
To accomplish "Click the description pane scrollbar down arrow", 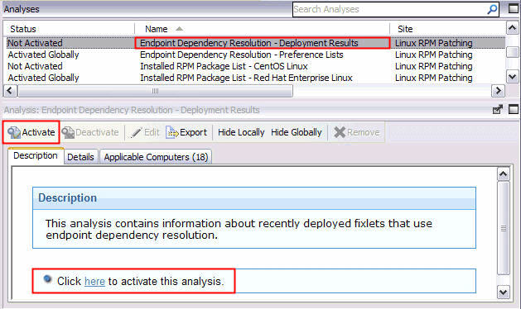I will click(503, 292).
